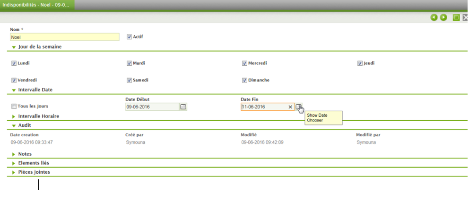Collapse the Intervalle Date section
This screenshot has width=469, height=212.
[14, 90]
